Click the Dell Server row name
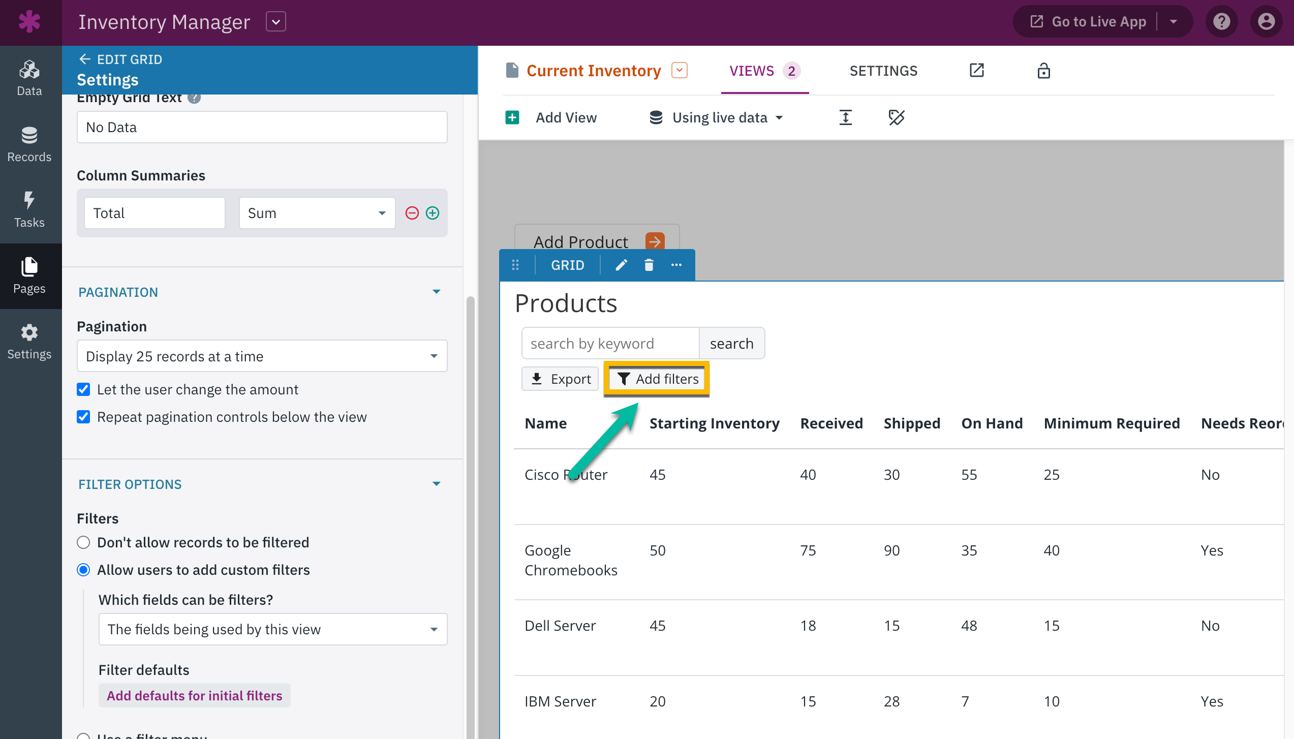This screenshot has height=739, width=1294. coord(560,626)
